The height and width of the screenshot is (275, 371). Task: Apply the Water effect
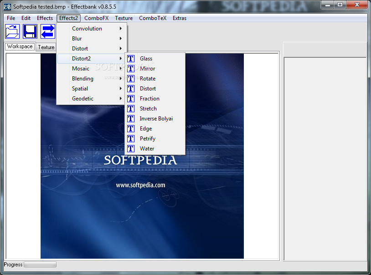click(155, 149)
